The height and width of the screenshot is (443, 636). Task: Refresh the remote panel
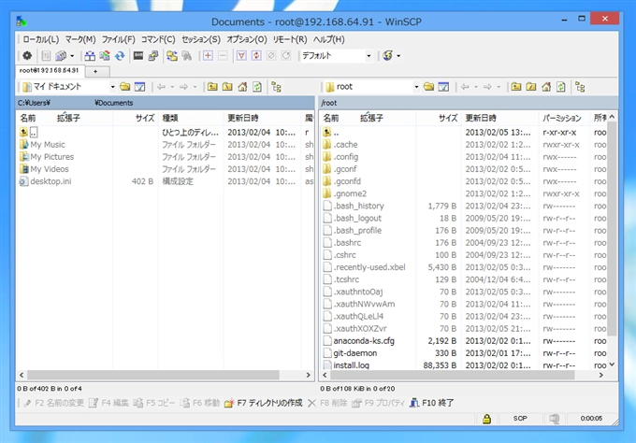pos(561,86)
